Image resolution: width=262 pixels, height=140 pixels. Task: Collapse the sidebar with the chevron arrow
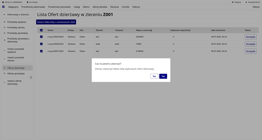tap(31, 77)
